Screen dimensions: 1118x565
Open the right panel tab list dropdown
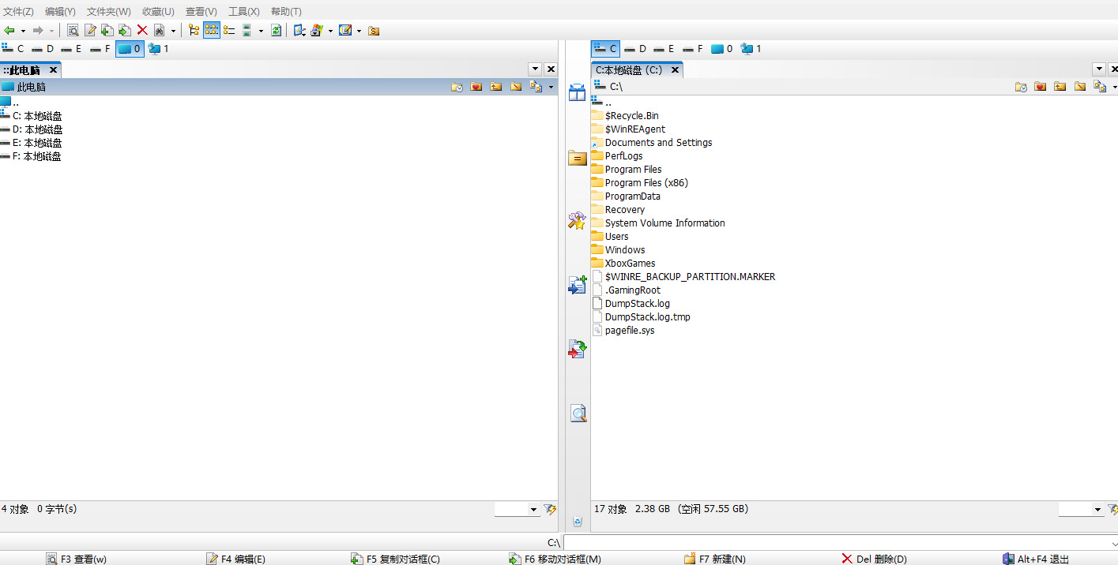point(1099,69)
